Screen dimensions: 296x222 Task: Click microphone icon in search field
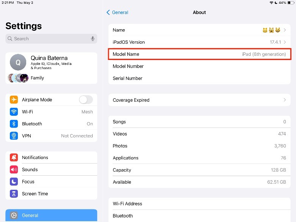[93, 39]
